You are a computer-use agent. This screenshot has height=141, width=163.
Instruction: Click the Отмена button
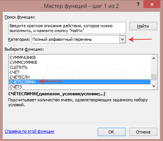click(x=143, y=132)
